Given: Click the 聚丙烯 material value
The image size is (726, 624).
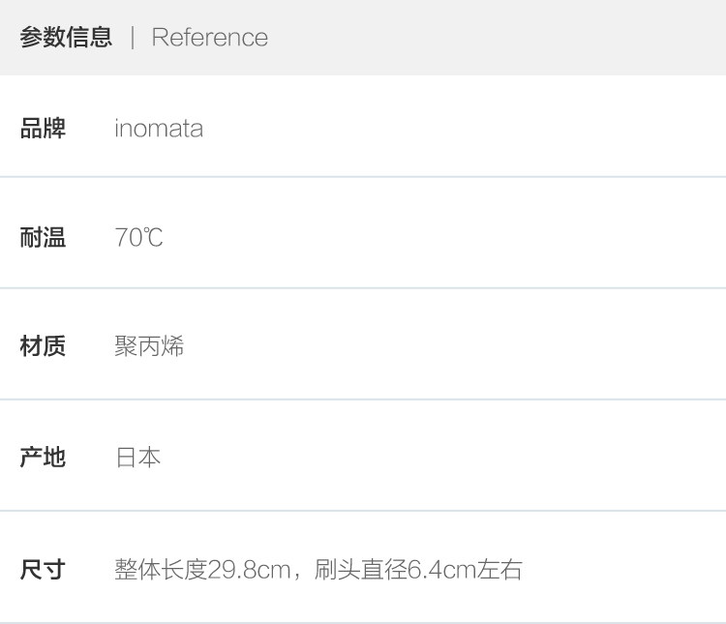Looking at the screenshot, I should [149, 345].
